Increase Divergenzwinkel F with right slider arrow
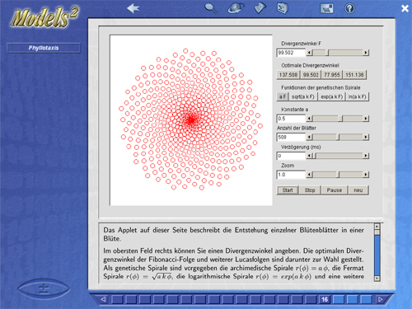Viewport: 412px width, 309px height. pos(366,53)
